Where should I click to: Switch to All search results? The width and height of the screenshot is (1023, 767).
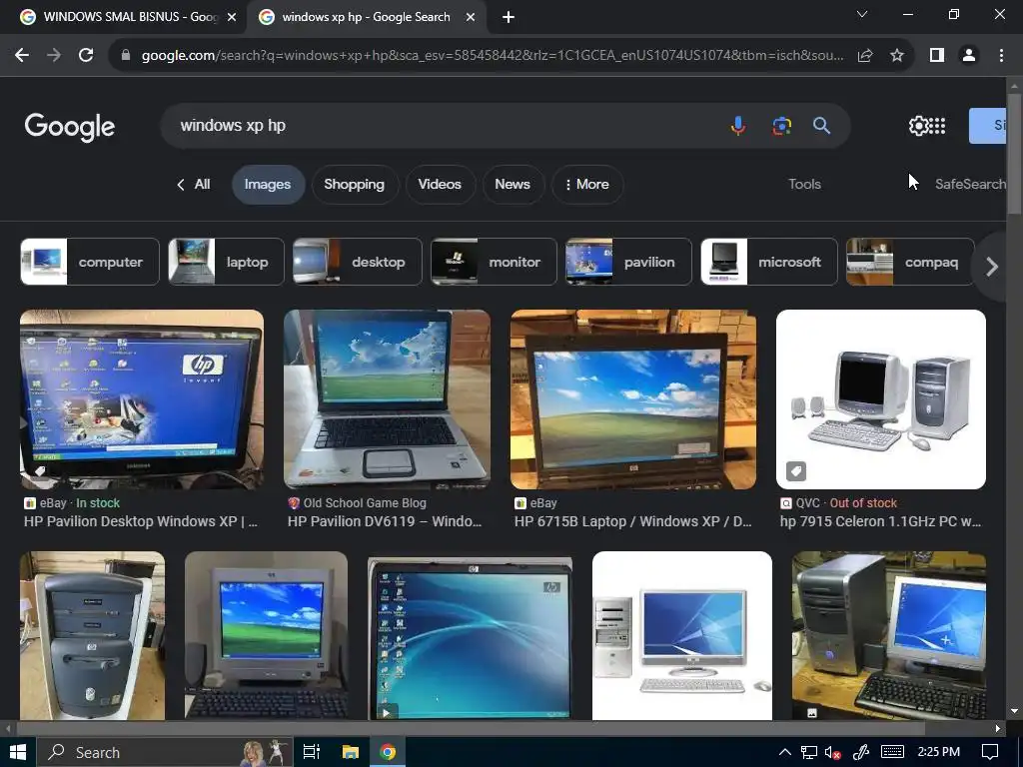pos(194,185)
